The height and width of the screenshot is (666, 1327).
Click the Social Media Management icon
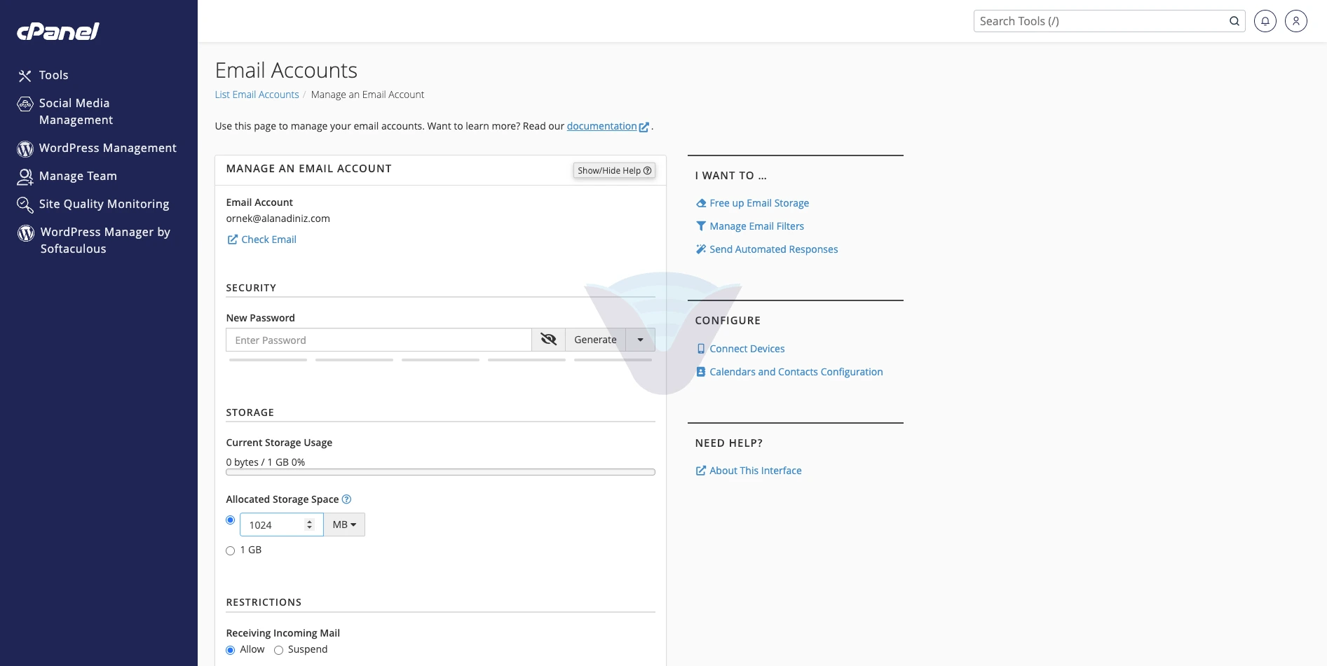(25, 104)
